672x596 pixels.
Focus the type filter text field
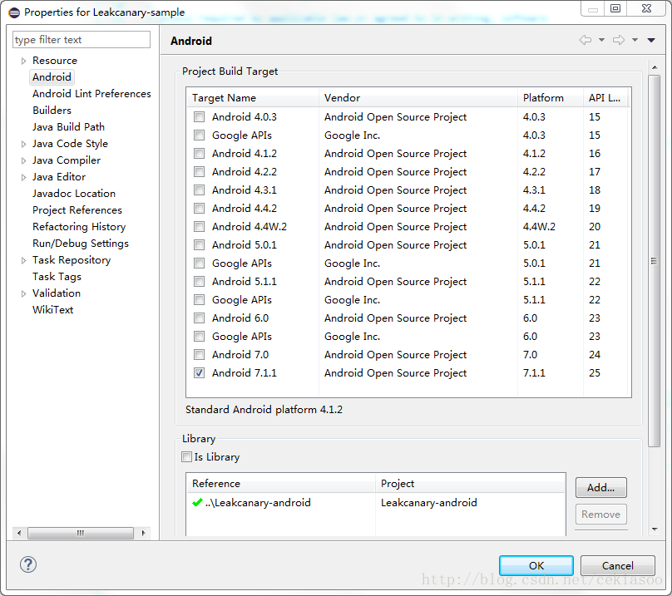pyautogui.click(x=82, y=40)
